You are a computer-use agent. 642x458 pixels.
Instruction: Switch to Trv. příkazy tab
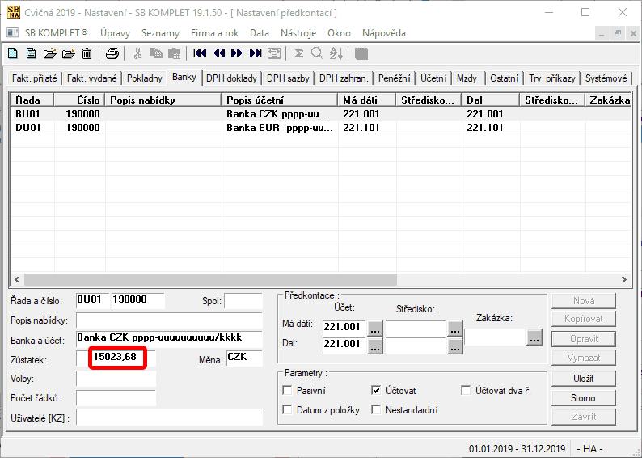point(552,78)
